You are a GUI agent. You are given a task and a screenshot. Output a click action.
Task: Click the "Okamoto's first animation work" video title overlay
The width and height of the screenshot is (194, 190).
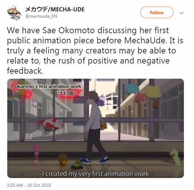[x=48, y=86]
